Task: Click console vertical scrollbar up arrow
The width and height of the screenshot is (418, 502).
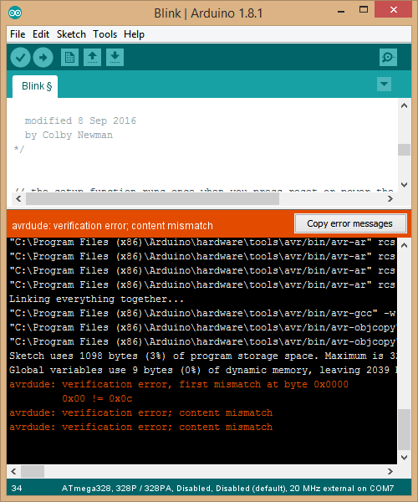Action: pos(405,245)
